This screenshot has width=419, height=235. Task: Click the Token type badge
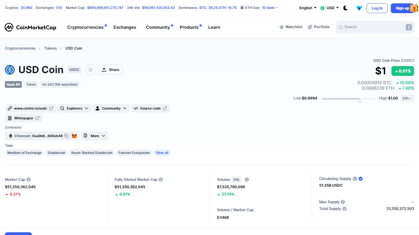click(x=31, y=84)
